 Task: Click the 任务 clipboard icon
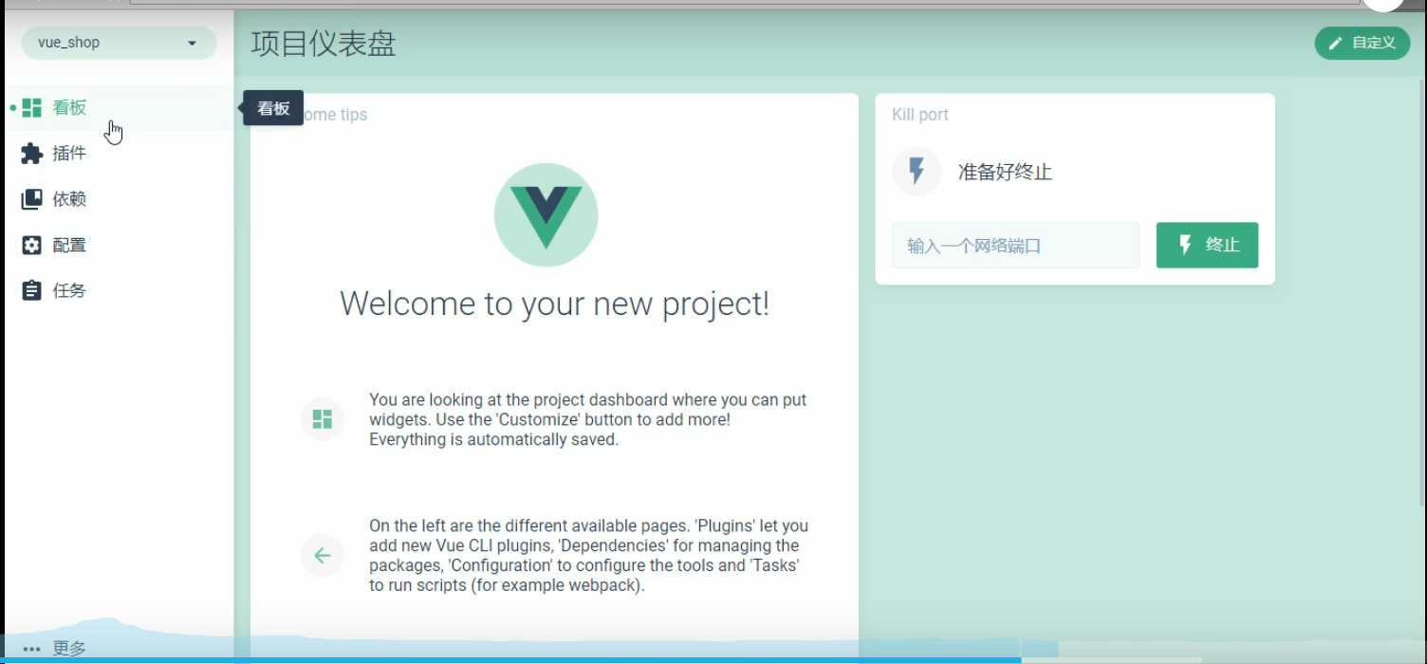coord(31,290)
